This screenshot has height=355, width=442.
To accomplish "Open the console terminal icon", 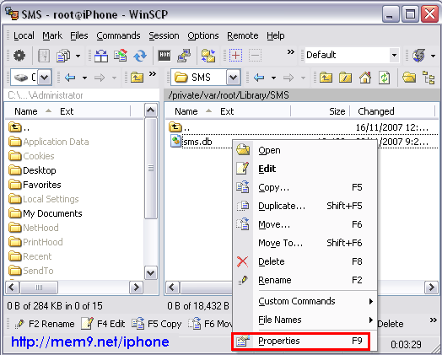I will pyautogui.click(x=164, y=55).
